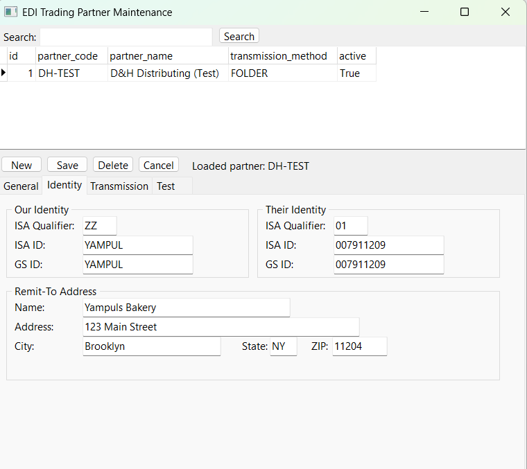This screenshot has width=527, height=469.
Task: Edit Our Identity ISA ID field
Action: coord(138,245)
